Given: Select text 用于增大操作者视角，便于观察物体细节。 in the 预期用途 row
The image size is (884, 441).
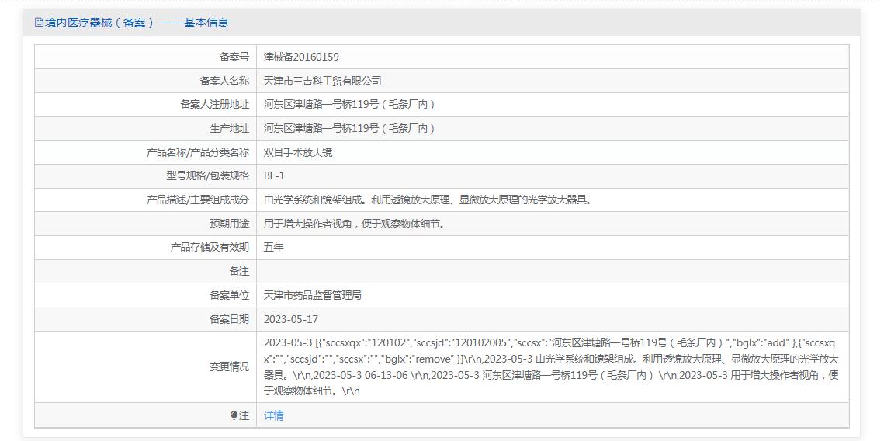Looking at the screenshot, I should pyautogui.click(x=357, y=224).
